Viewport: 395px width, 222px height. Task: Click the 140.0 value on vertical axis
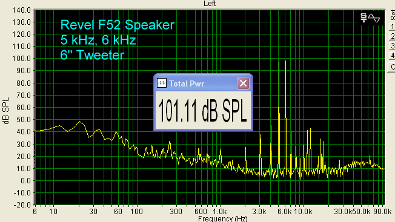pos(21,10)
